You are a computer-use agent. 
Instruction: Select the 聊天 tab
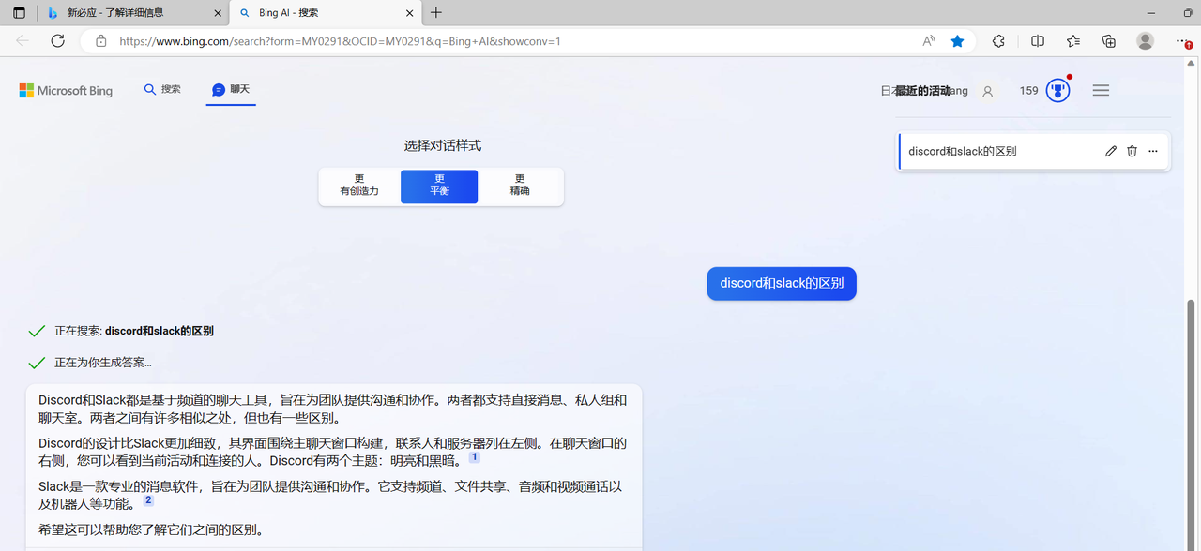231,89
